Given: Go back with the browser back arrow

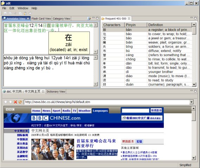Looking at the screenshot, I should tap(6, 102).
